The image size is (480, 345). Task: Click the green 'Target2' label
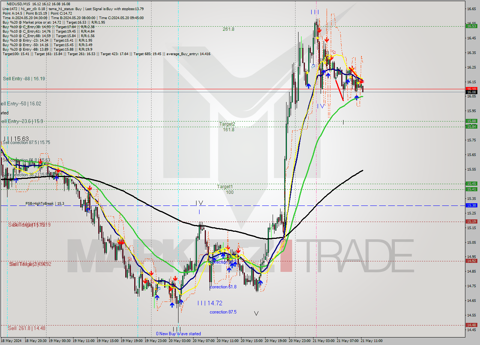pyautogui.click(x=227, y=124)
